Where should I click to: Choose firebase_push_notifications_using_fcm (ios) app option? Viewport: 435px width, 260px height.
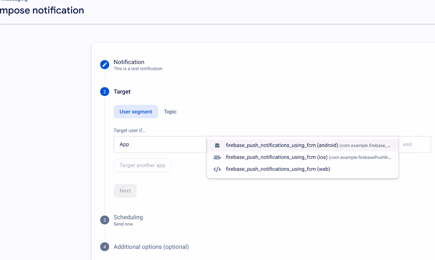303,157
